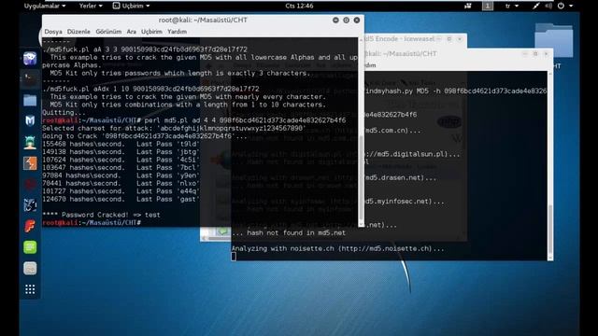Expand system menu arrow beside power icon
This screenshot has width=598, height=336.
click(571, 6)
